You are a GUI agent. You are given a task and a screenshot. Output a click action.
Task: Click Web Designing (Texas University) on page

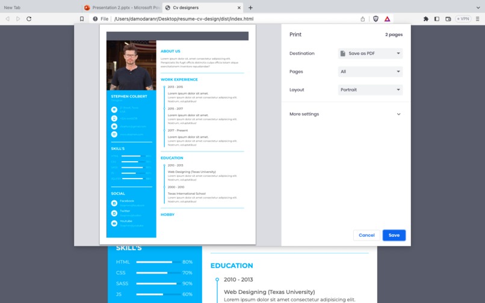(x=270, y=292)
